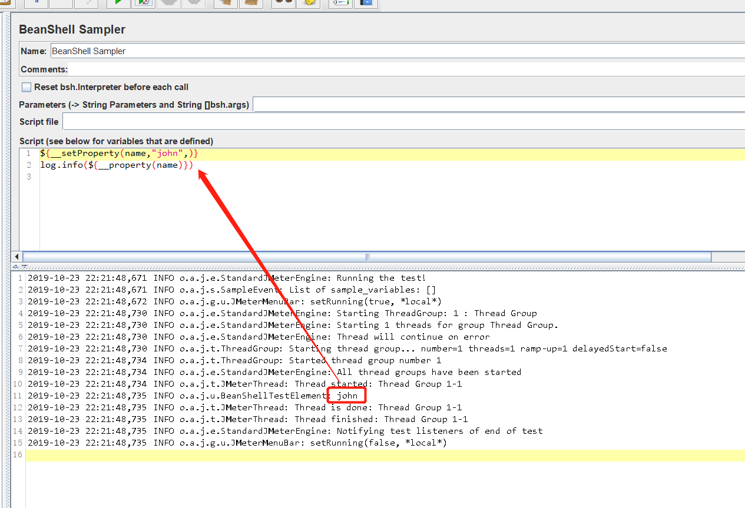Select log line 'Starting 1 threads for group'
Image resolution: width=745 pixels, height=508 pixels.
pyautogui.click(x=293, y=325)
